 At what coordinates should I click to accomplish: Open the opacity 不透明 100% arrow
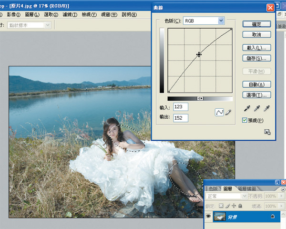tap(281, 196)
